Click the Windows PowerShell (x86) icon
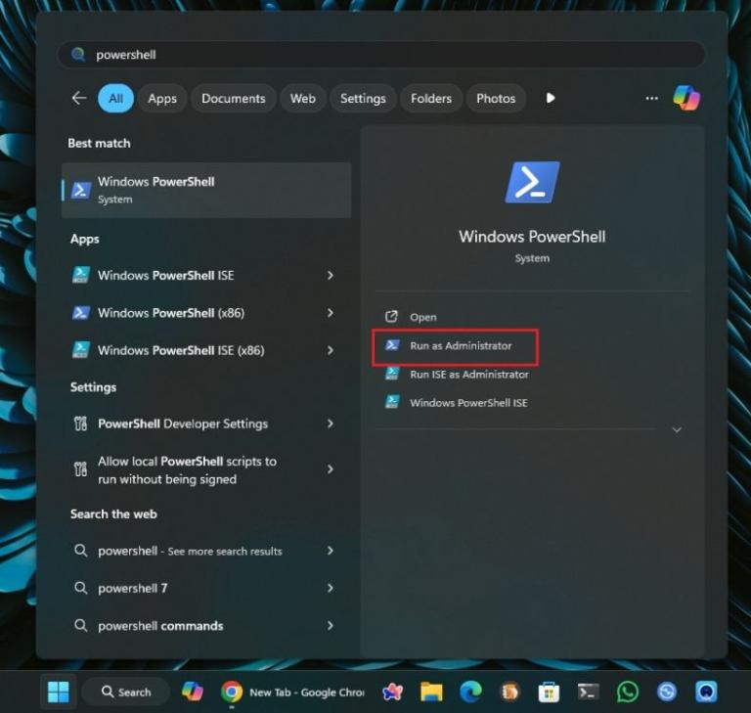The height and width of the screenshot is (713, 751). [x=80, y=313]
